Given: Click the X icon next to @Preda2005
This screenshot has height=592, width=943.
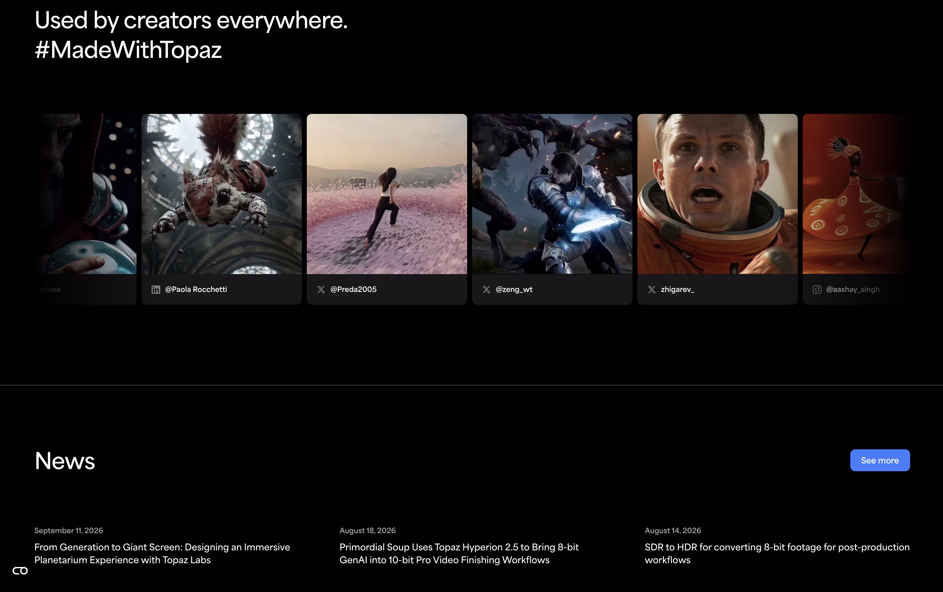Looking at the screenshot, I should [321, 289].
